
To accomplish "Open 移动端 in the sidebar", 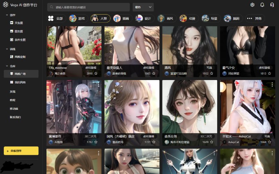I will [14, 109].
